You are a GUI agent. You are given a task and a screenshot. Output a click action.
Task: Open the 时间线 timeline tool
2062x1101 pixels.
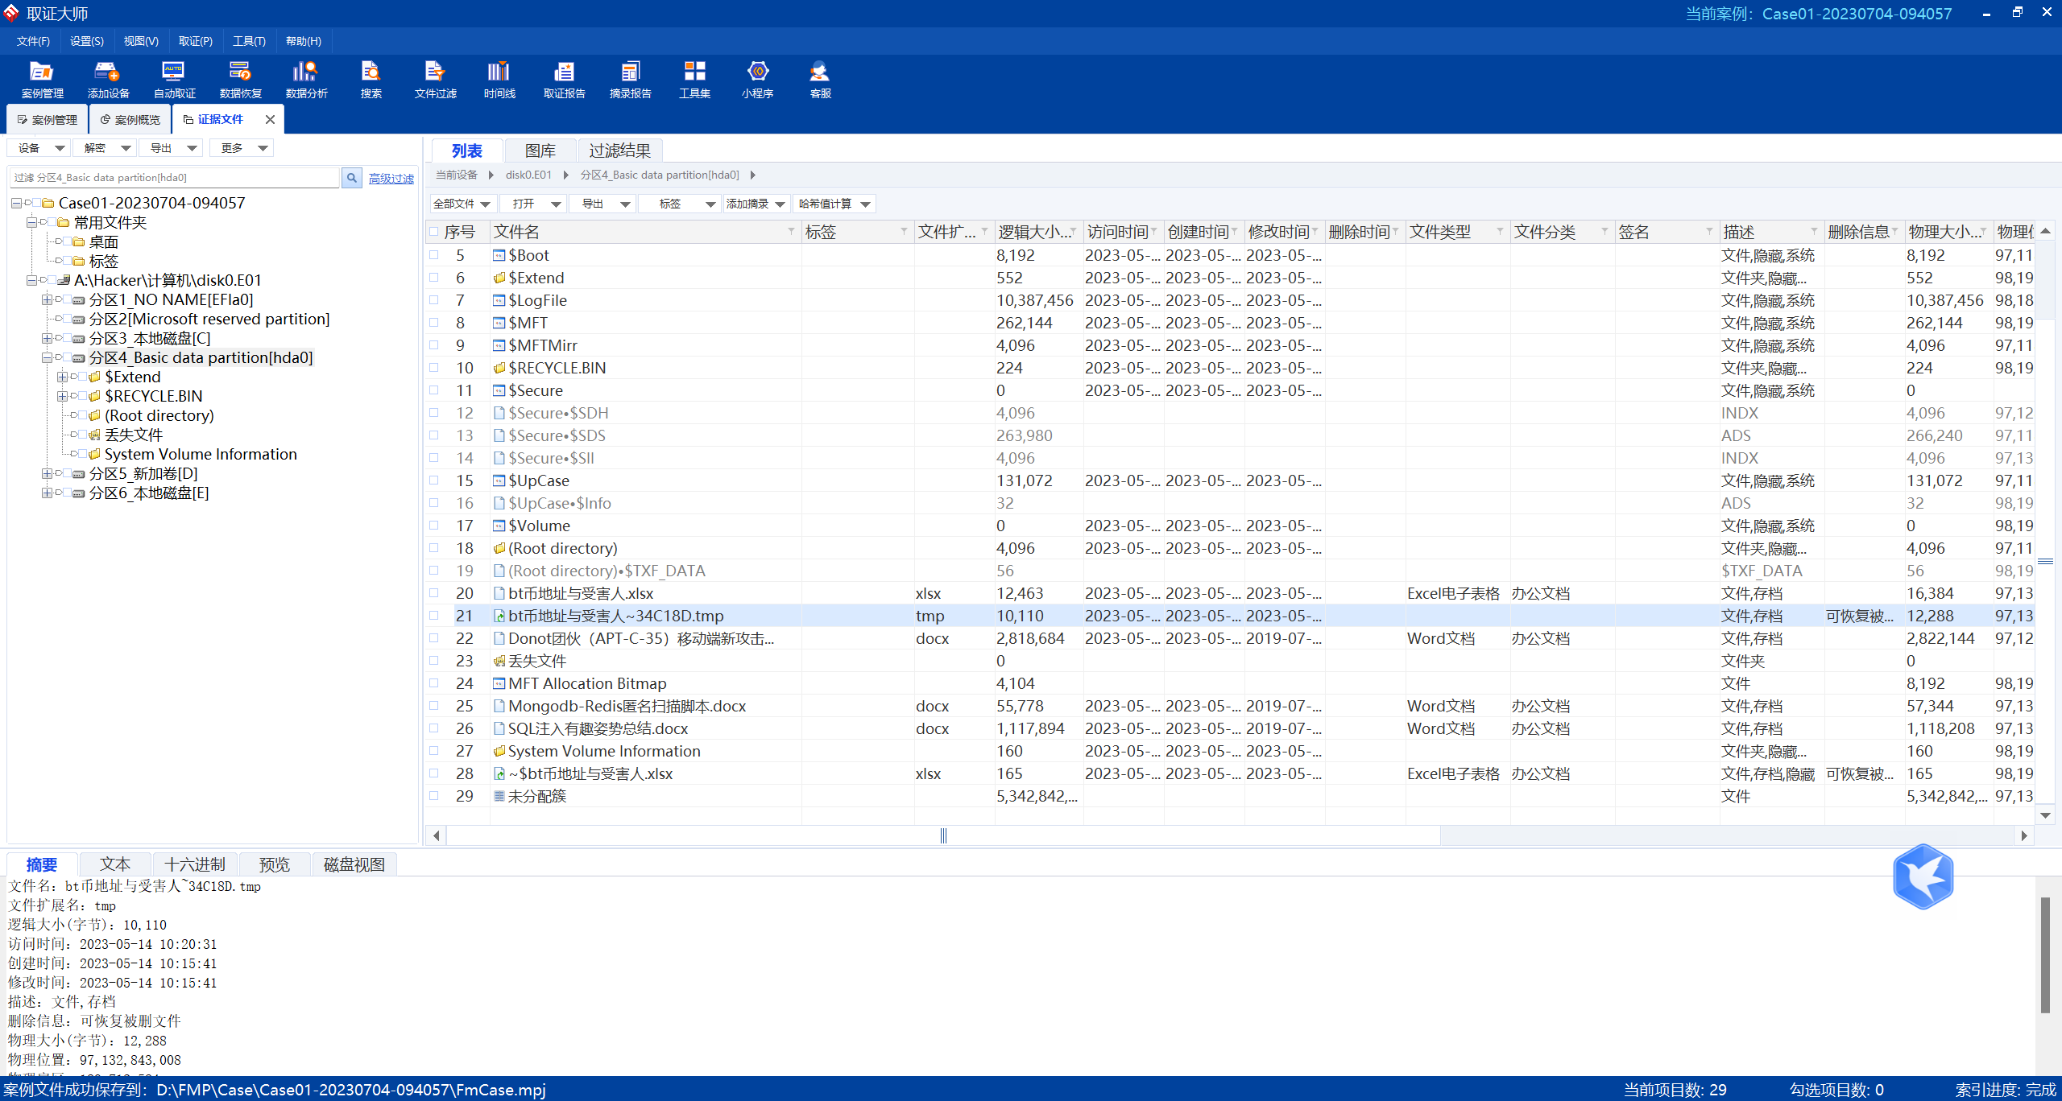tap(499, 80)
